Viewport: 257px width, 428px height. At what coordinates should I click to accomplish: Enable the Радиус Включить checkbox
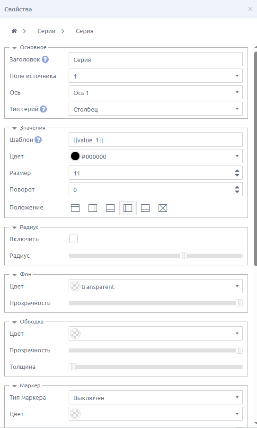pyautogui.click(x=73, y=239)
